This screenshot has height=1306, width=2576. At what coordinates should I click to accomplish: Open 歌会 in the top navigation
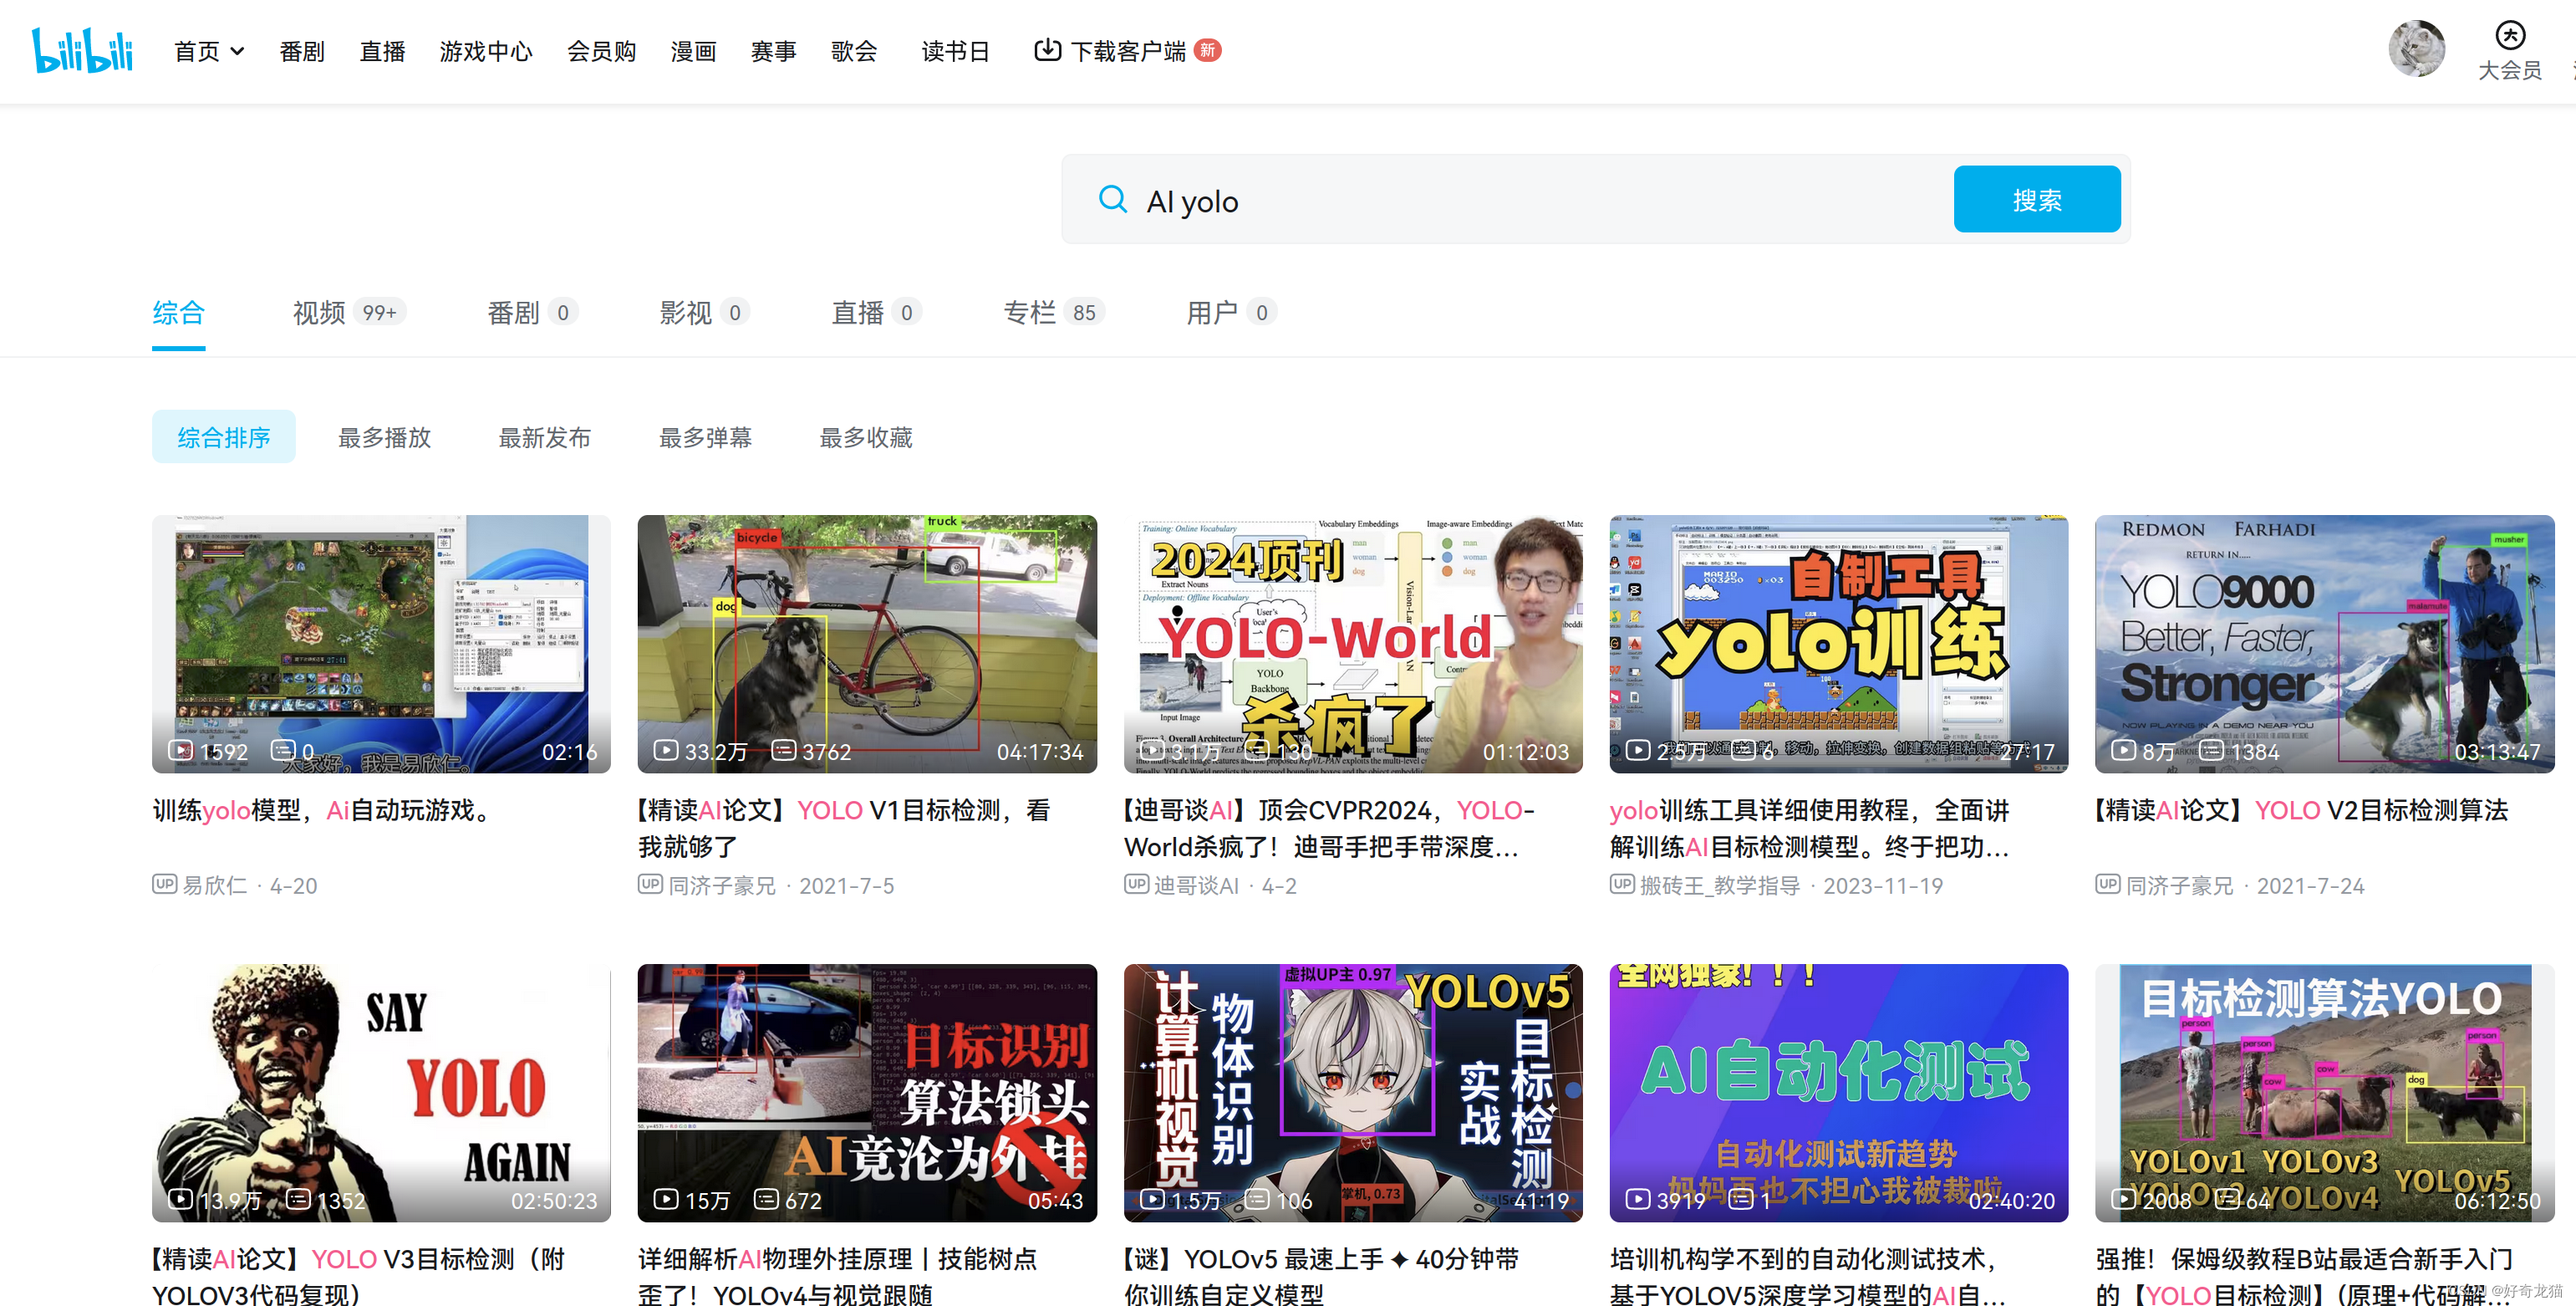point(854,51)
